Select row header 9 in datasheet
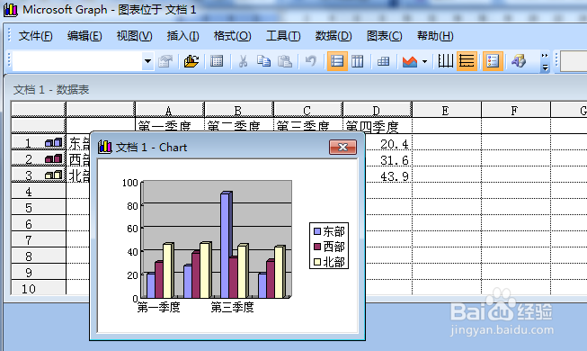 tap(39, 272)
